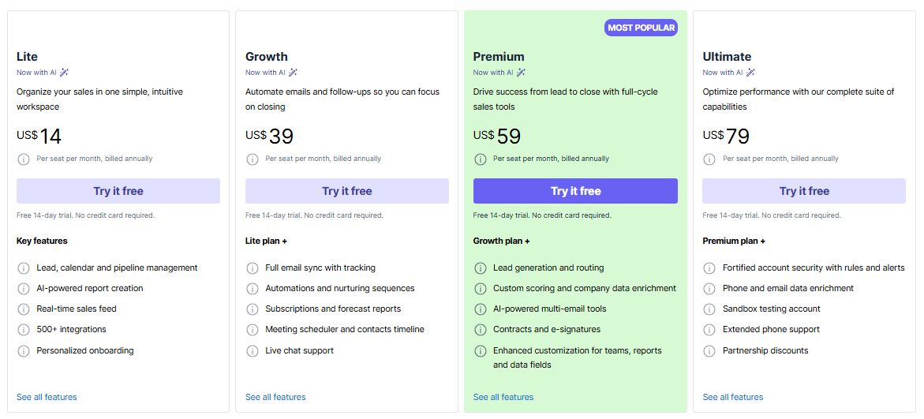924x419 pixels.
Task: Click info icon next to Partnership discounts
Action: [709, 351]
